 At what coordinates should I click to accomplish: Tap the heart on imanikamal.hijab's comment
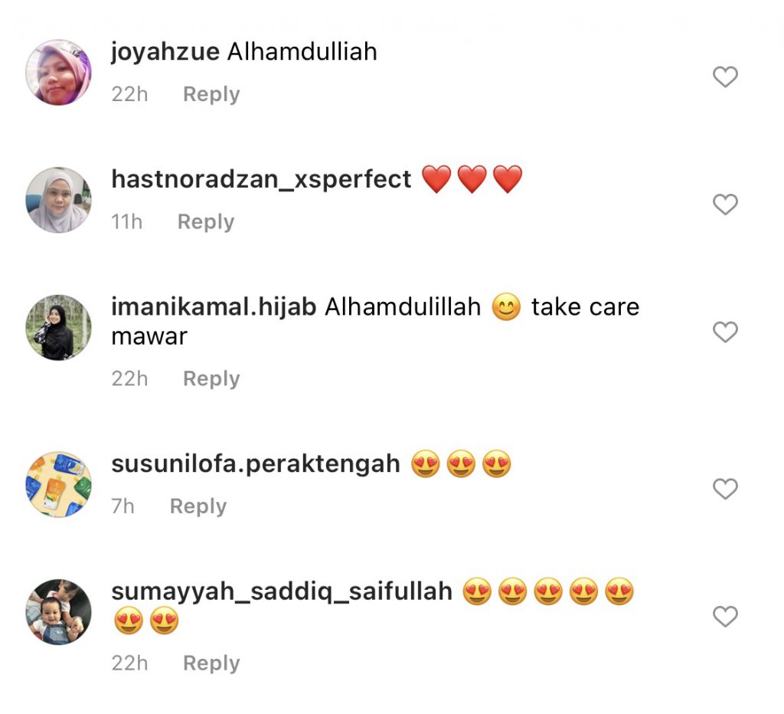[x=725, y=332]
